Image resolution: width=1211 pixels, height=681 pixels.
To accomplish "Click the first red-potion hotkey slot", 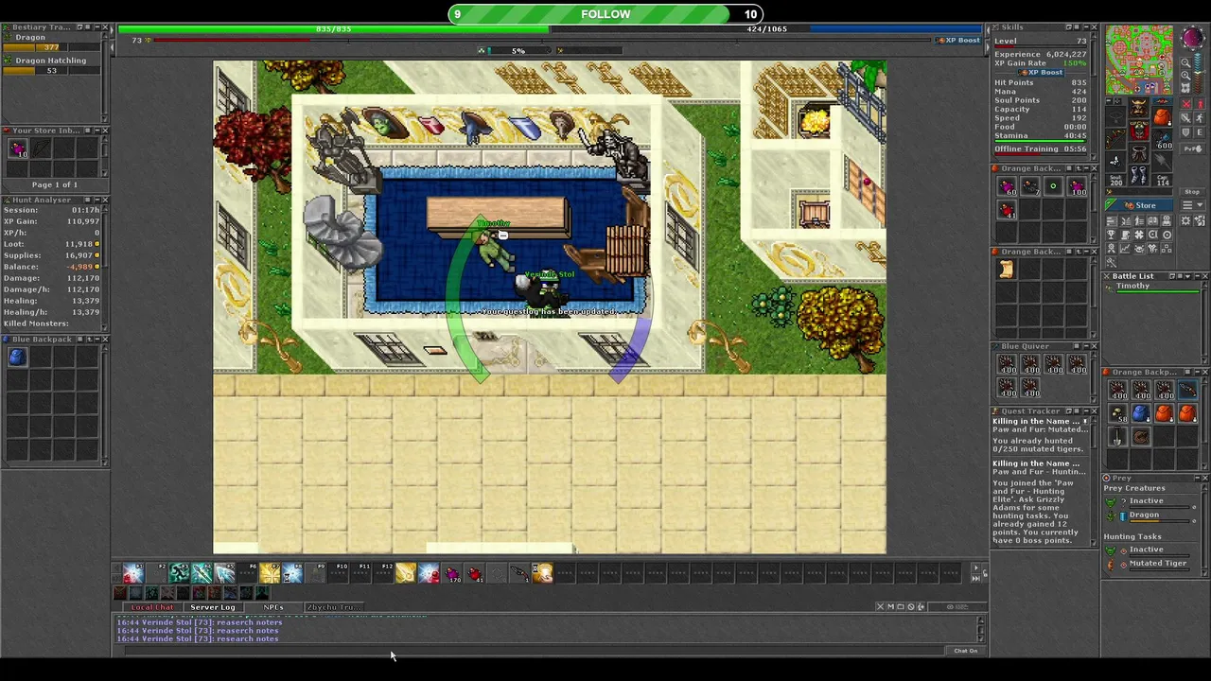I will tap(133, 573).
